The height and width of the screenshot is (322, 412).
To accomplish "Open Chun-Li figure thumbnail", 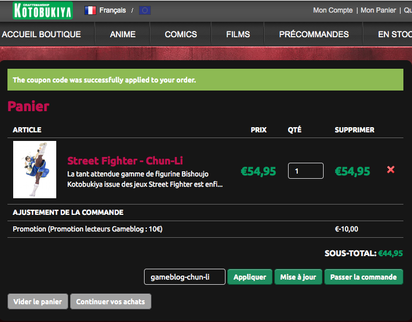I will pos(34,170).
